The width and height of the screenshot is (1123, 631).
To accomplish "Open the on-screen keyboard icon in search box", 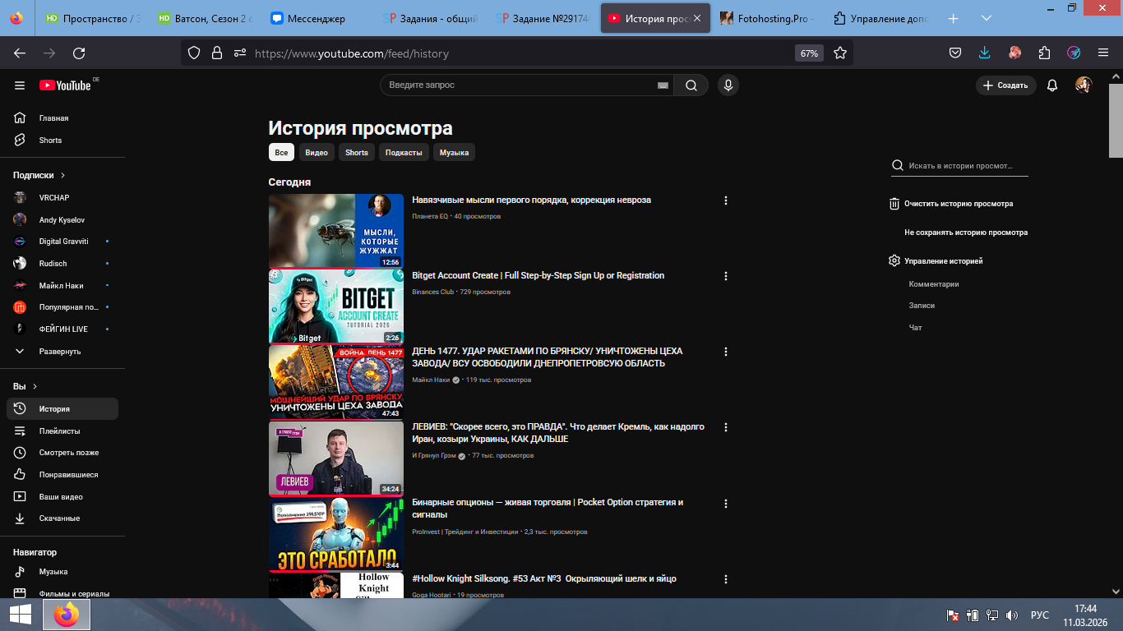I will (x=663, y=85).
